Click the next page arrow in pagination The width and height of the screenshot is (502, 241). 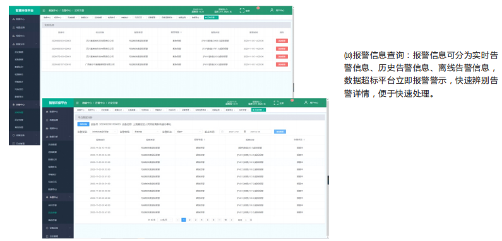coord(232,220)
